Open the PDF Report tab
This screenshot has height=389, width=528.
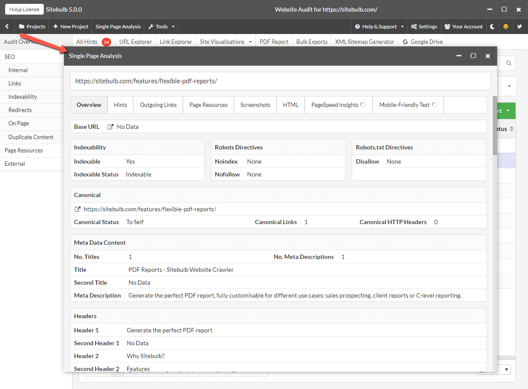point(274,42)
